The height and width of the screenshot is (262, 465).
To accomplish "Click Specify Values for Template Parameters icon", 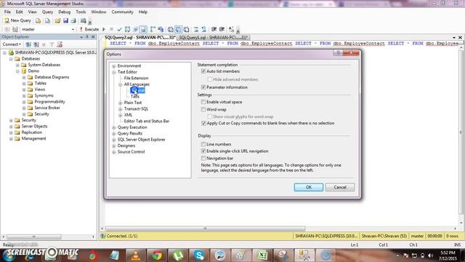I will click(231, 29).
